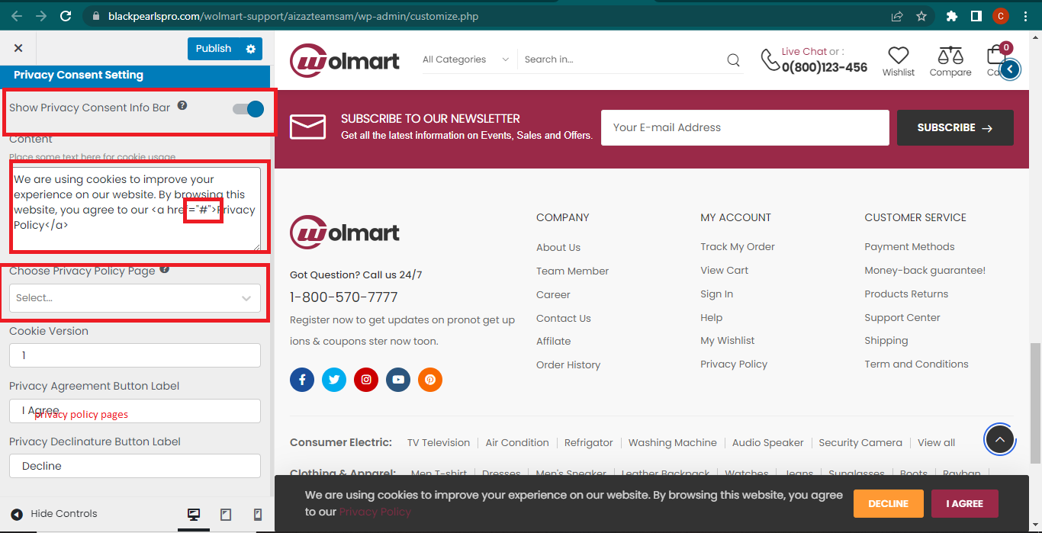The image size is (1042, 533).
Task: Close the customizer with the X icon
Action: (x=18, y=48)
